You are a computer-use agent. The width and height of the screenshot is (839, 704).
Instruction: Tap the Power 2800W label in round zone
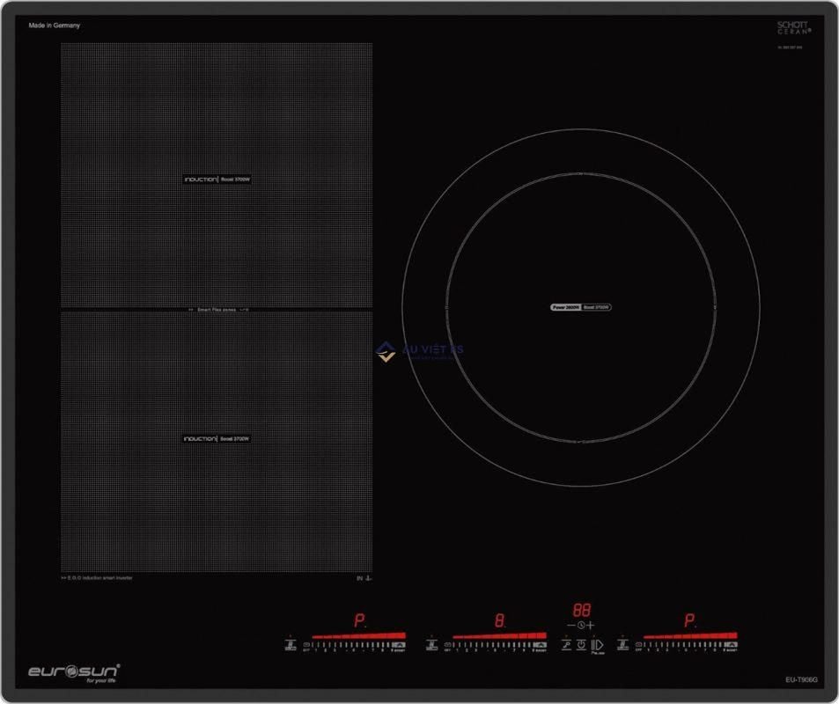coord(566,307)
